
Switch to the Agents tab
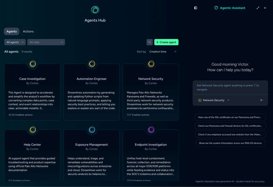[x=11, y=31]
